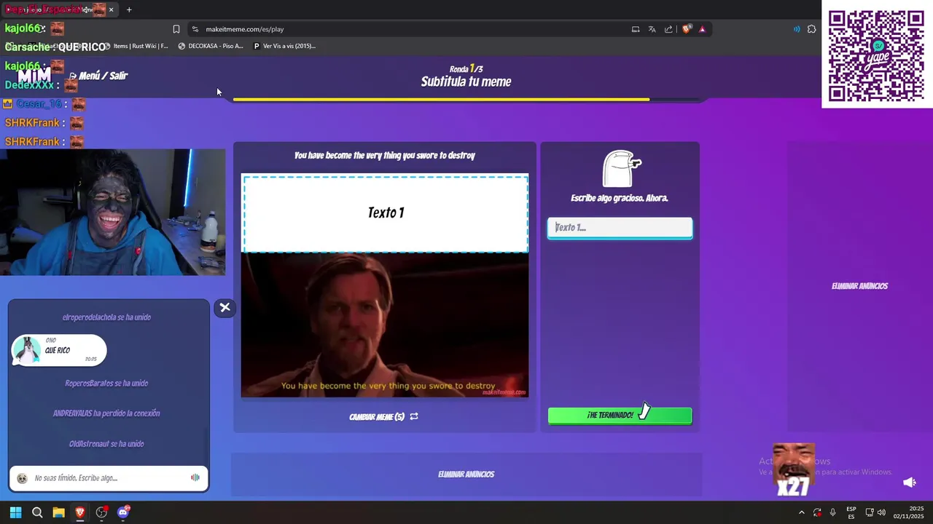Click the 'Subtitula tu meme' heading
Image resolution: width=933 pixels, height=524 pixels.
[x=466, y=82]
